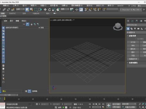Open the Create tab plus icon
Viewport: 146px width, 109px height.
(128, 21)
